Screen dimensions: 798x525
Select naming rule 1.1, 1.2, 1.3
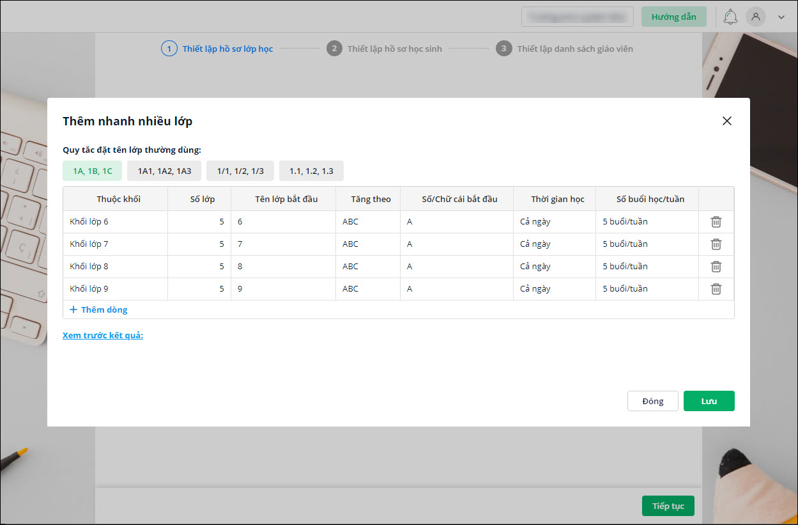[x=311, y=171]
